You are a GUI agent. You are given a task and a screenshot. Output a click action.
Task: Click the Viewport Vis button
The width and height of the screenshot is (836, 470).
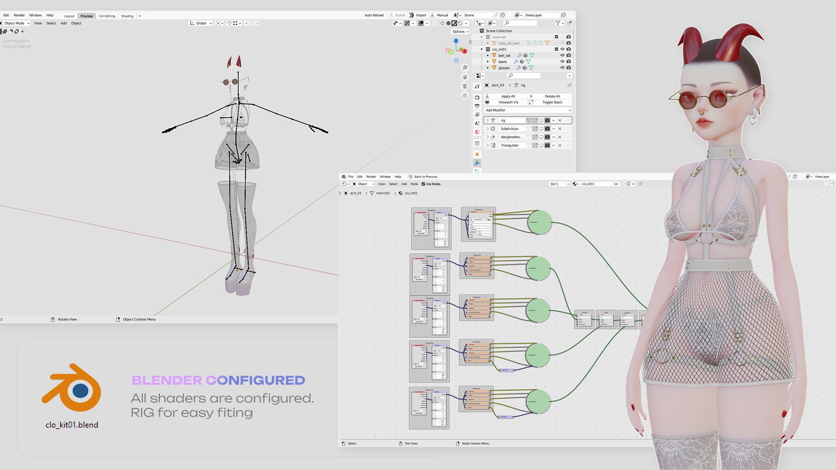pyautogui.click(x=506, y=102)
